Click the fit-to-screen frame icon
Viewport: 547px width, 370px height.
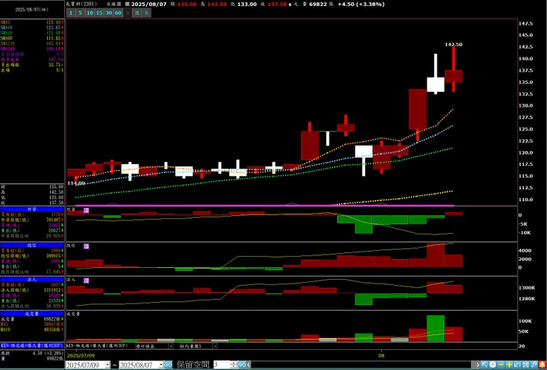tap(526, 365)
